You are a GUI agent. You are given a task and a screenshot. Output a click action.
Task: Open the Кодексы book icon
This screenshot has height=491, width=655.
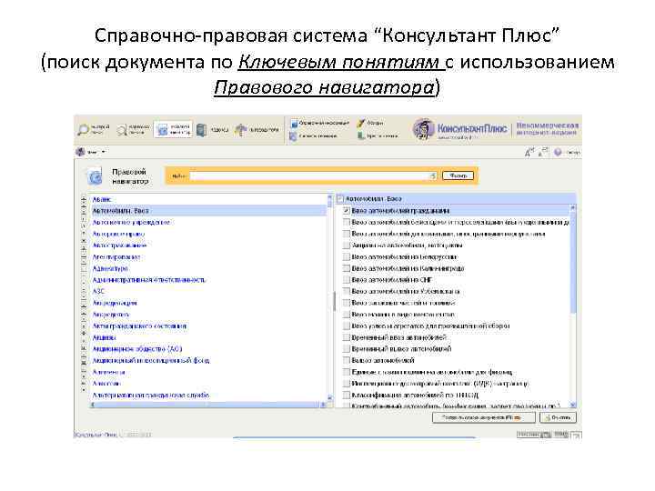tap(201, 130)
